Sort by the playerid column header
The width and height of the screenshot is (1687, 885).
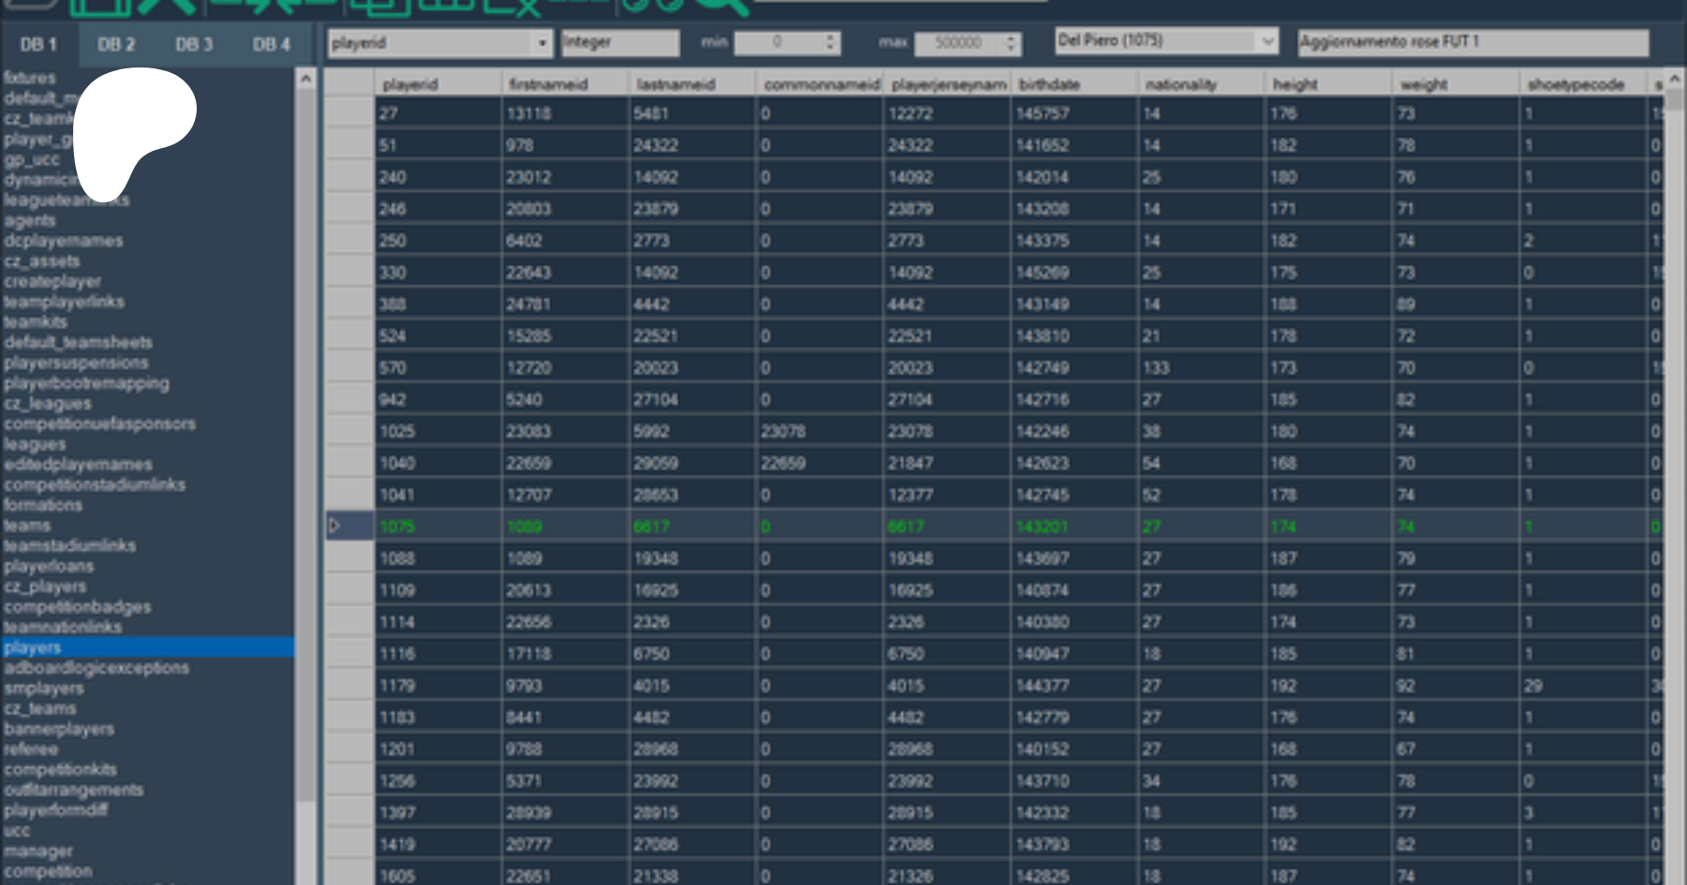click(439, 84)
